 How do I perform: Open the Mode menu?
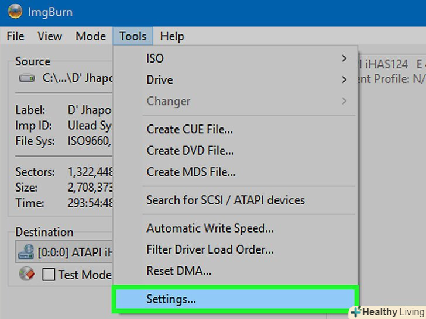click(91, 36)
